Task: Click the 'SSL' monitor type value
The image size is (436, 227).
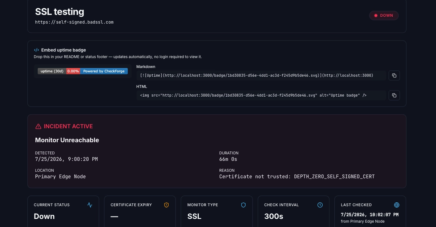Action: [x=194, y=217]
